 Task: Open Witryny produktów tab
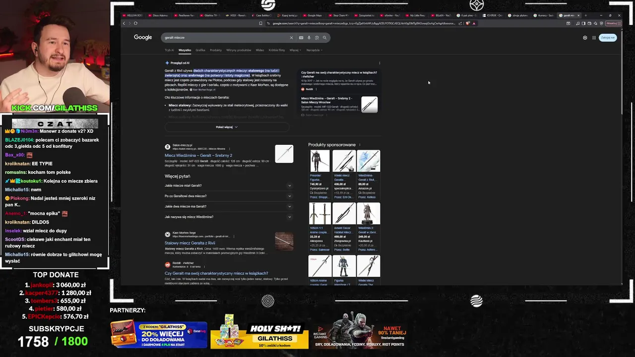pyautogui.click(x=239, y=50)
